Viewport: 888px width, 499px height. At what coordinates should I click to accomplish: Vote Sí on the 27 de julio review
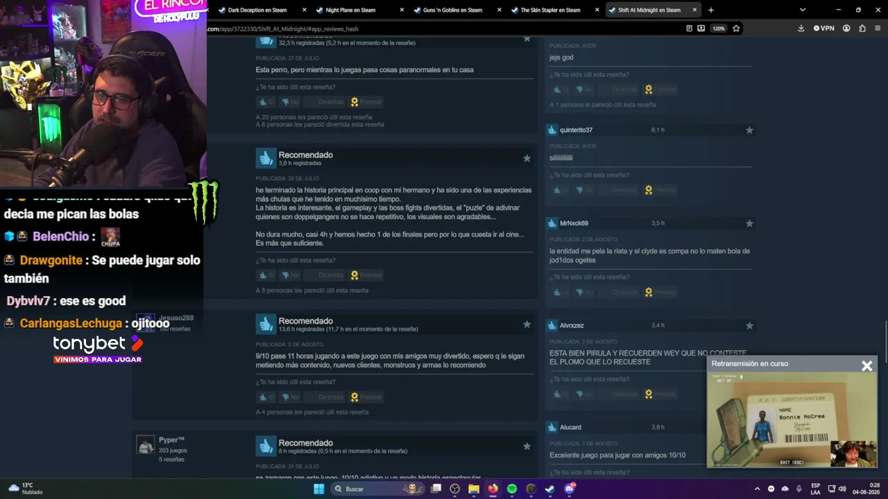266,102
